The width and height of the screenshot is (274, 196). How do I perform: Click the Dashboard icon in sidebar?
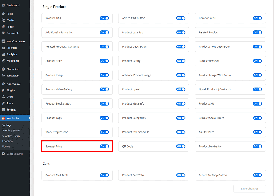click(x=3, y=5)
